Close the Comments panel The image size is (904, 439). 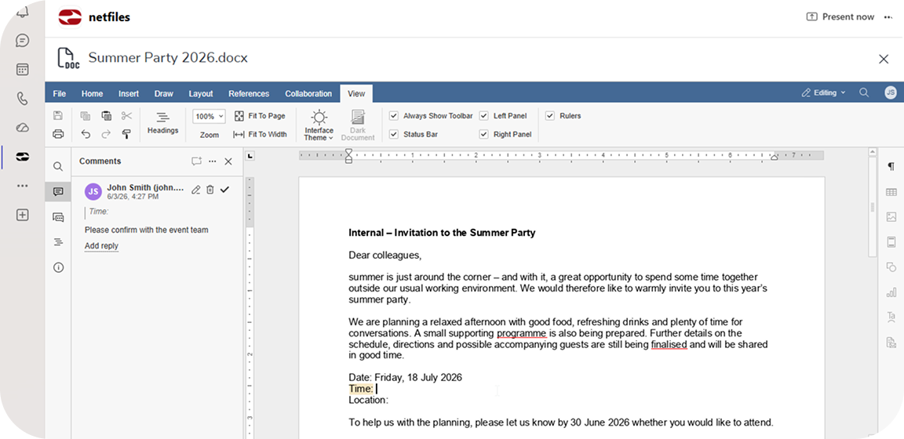pos(228,161)
